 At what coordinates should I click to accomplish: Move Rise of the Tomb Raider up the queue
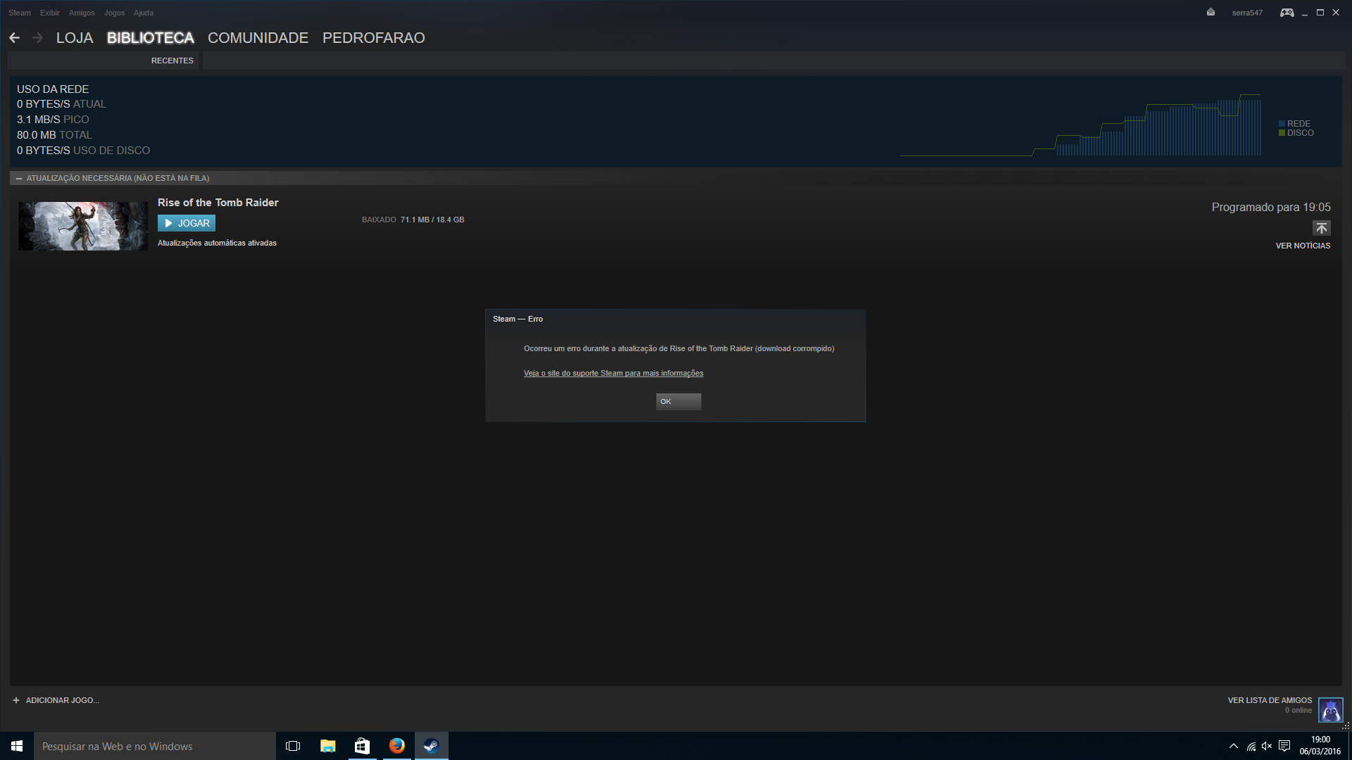point(1321,228)
